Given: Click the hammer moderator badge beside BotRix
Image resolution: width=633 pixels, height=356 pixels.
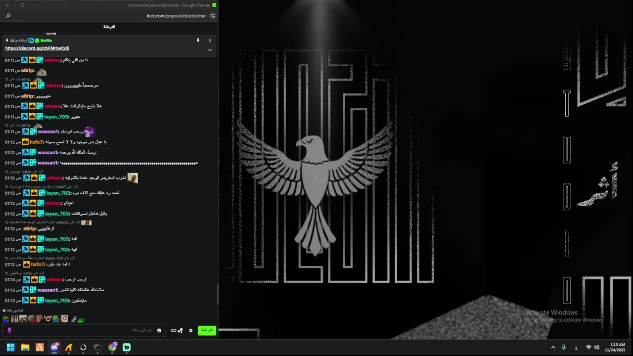Looking at the screenshot, I should pyautogui.click(x=31, y=41).
